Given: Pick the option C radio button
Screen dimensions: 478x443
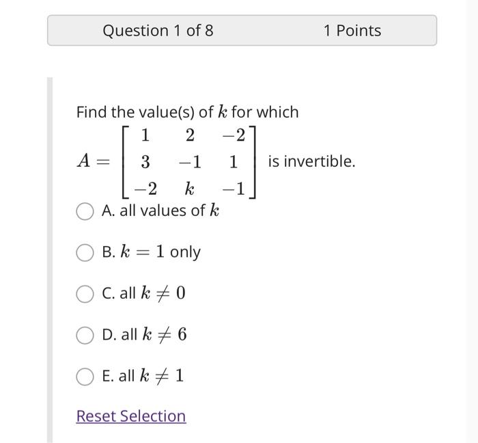Looking at the screenshot, I should tap(85, 294).
